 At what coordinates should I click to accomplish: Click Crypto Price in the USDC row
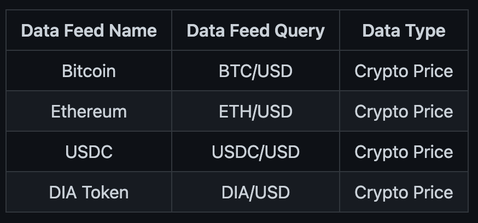[404, 152]
